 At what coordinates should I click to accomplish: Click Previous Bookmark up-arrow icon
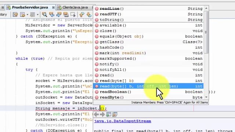point(82,15)
